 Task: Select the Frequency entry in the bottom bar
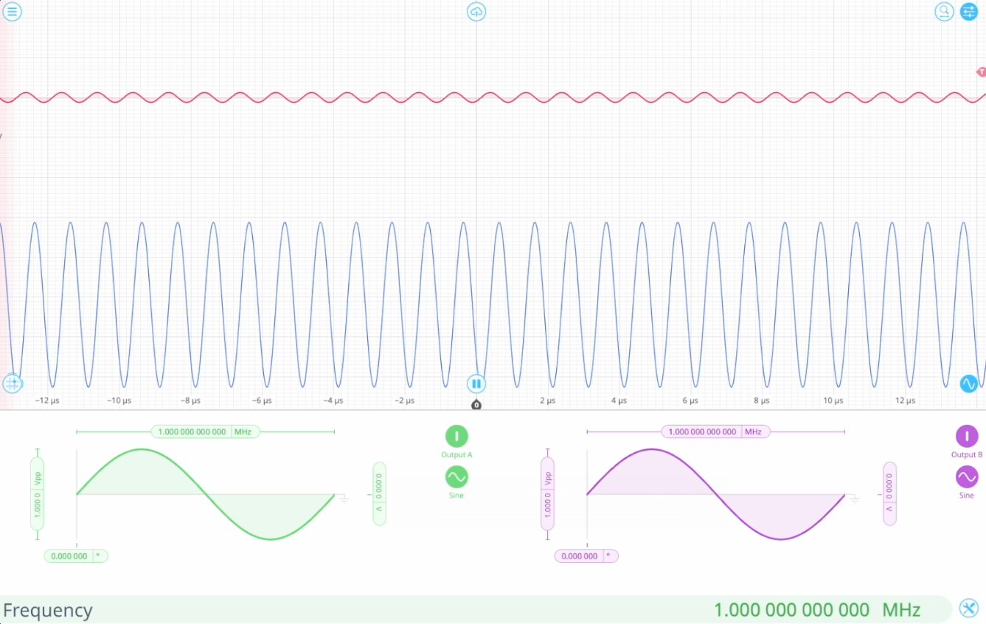[48, 609]
